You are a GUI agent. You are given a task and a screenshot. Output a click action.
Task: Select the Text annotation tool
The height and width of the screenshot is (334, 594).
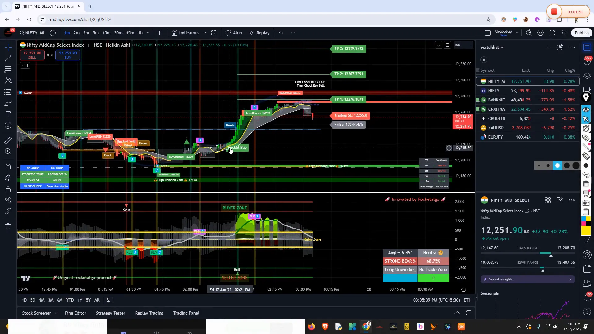click(8, 114)
